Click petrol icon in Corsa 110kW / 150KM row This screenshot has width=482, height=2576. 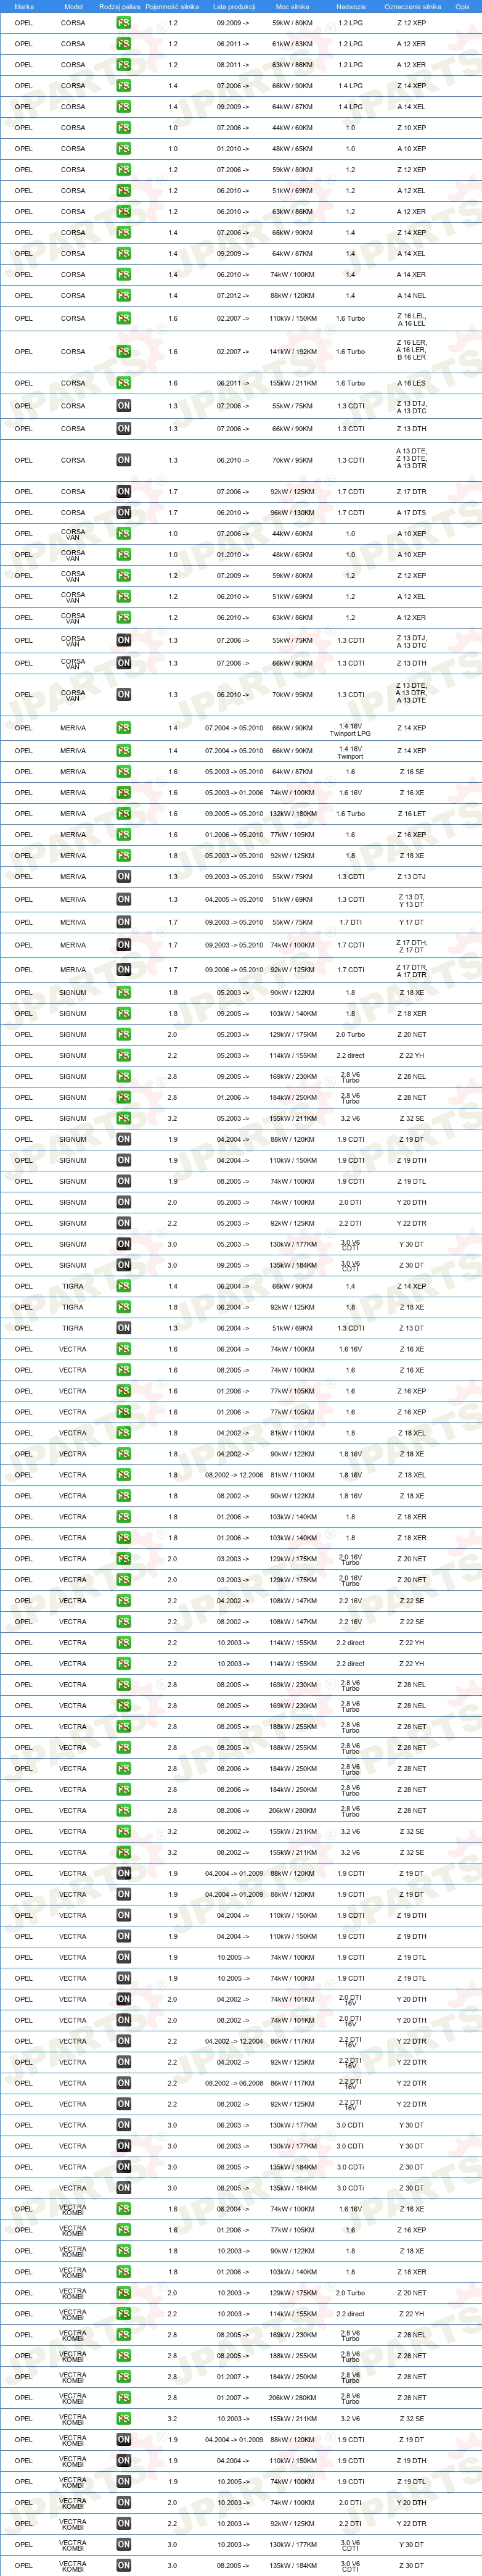(x=123, y=318)
